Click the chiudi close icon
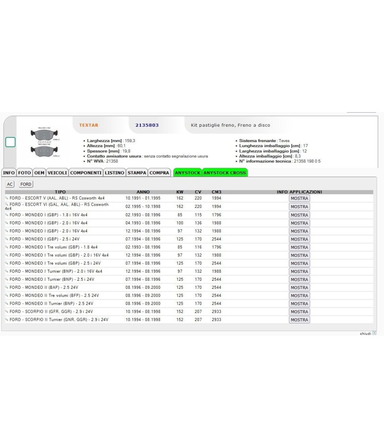 pyautogui.click(x=374, y=333)
